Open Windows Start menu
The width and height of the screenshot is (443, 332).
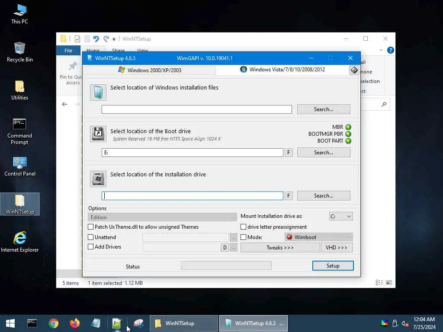(10, 323)
